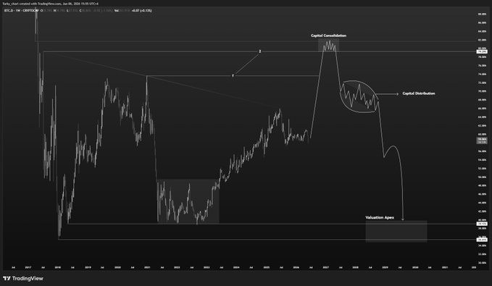
Task: Click the Valuation Apex text annotation
Action: (x=380, y=217)
